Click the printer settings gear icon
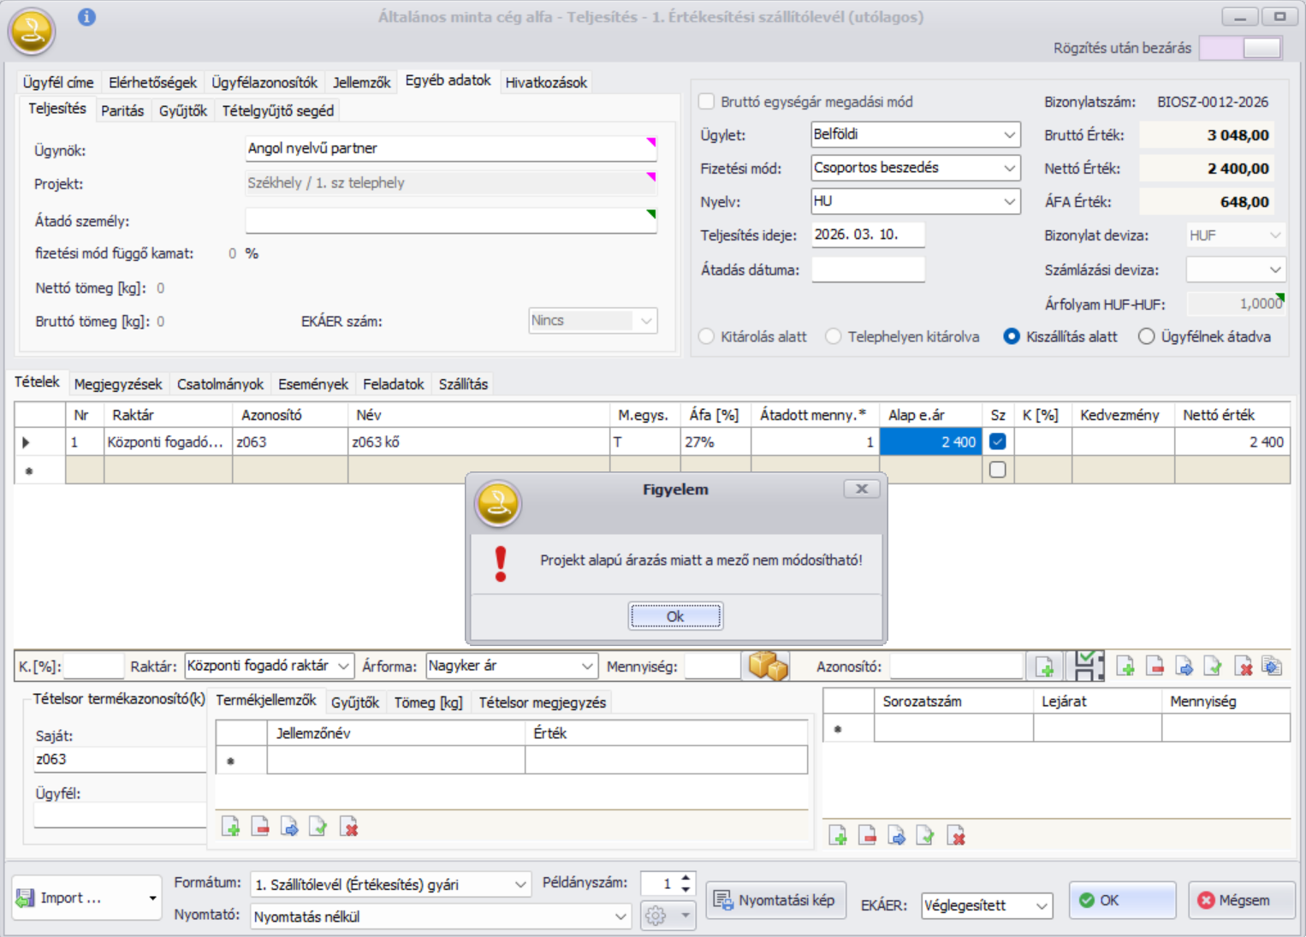The image size is (1306, 937). (x=656, y=916)
